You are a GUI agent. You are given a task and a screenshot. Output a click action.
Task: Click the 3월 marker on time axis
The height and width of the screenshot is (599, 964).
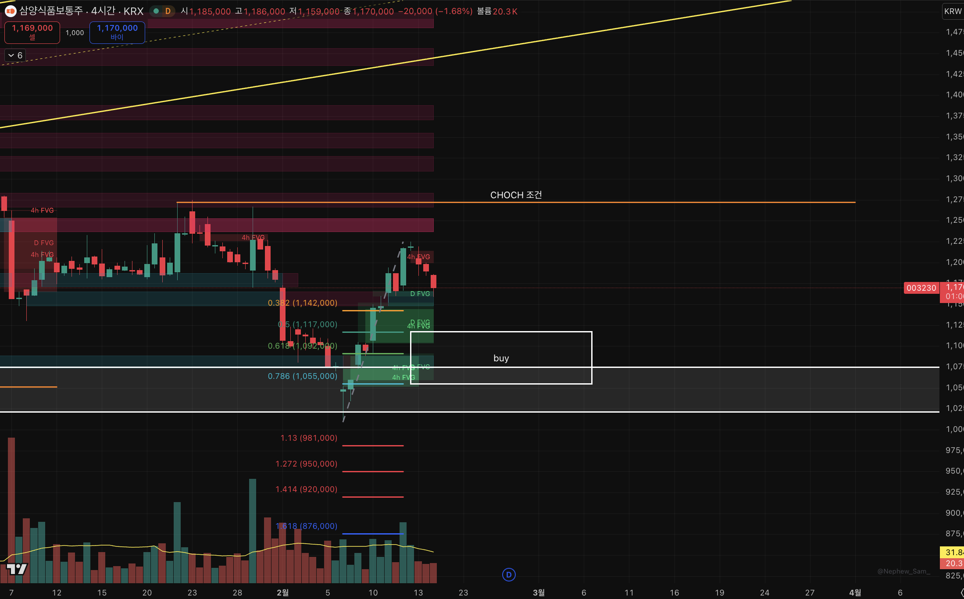coord(539,592)
